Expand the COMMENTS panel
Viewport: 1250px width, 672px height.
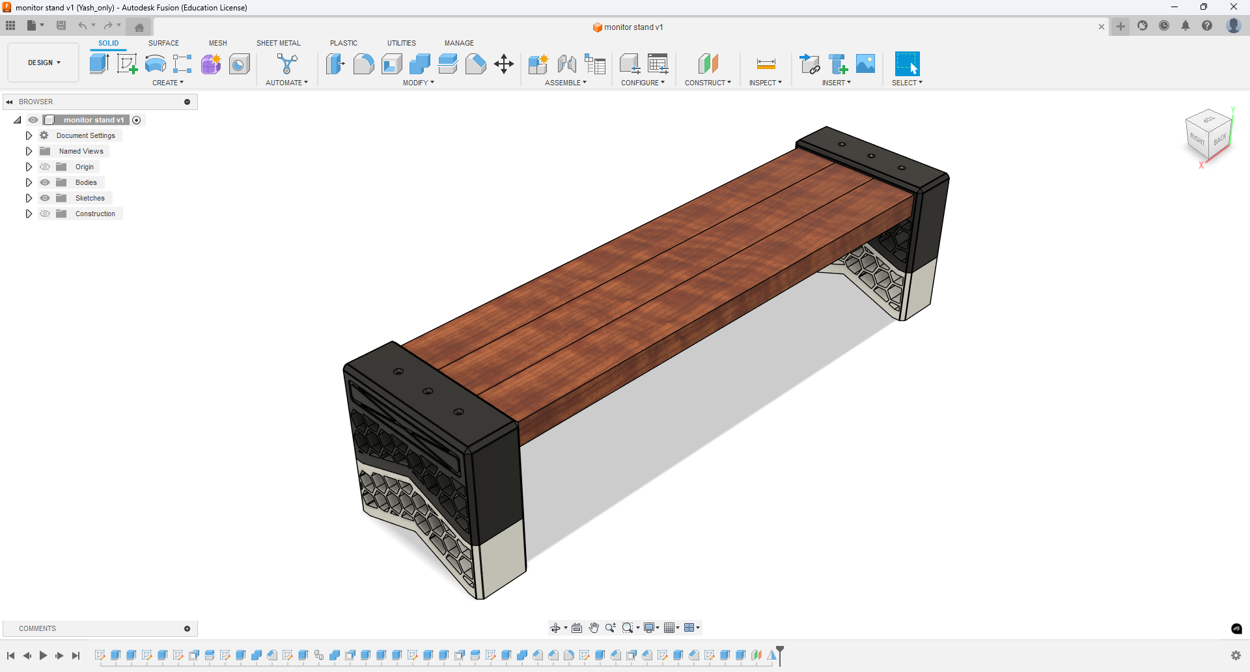point(187,628)
